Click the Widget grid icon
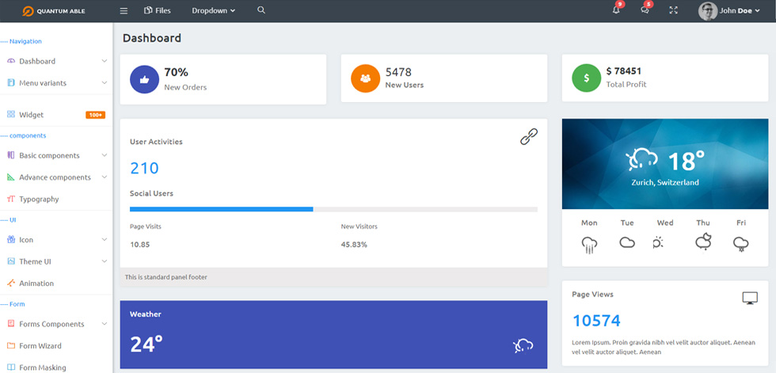This screenshot has width=776, height=373. click(x=11, y=114)
